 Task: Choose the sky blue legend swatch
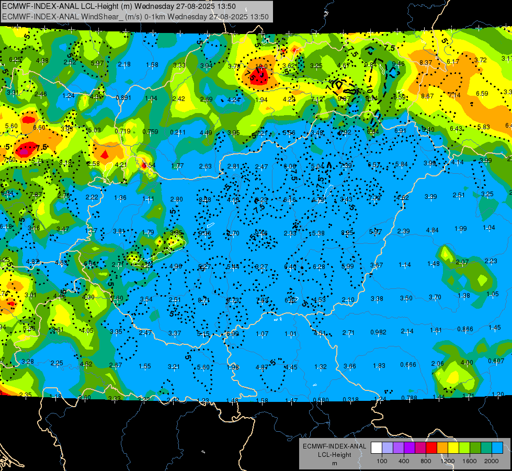[497, 448]
